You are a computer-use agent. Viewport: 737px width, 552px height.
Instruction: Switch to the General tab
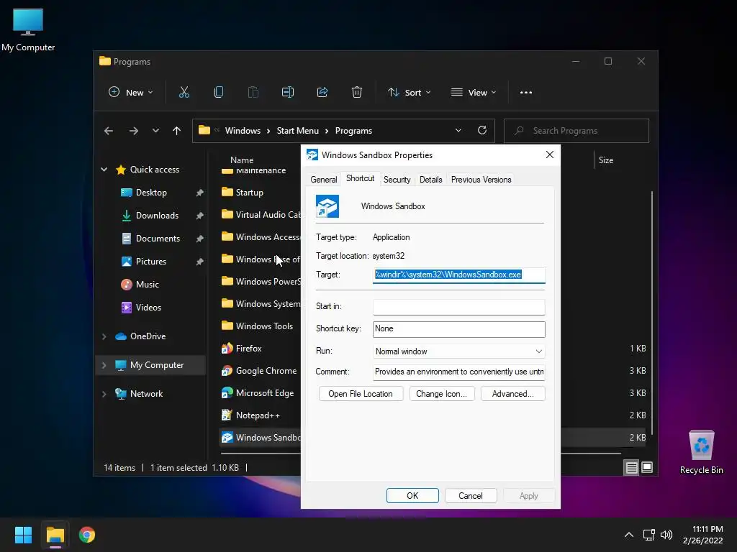click(x=323, y=179)
